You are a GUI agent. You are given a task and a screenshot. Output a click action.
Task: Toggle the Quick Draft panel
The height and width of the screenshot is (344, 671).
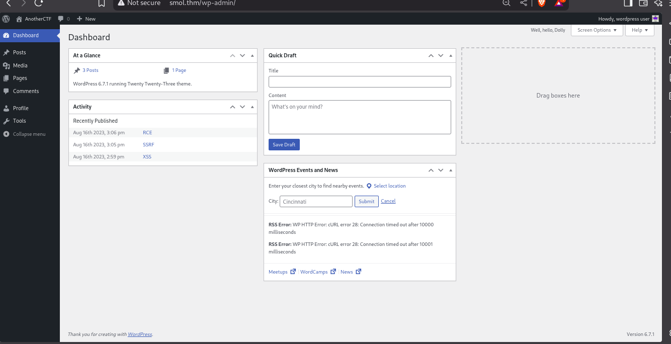point(451,56)
